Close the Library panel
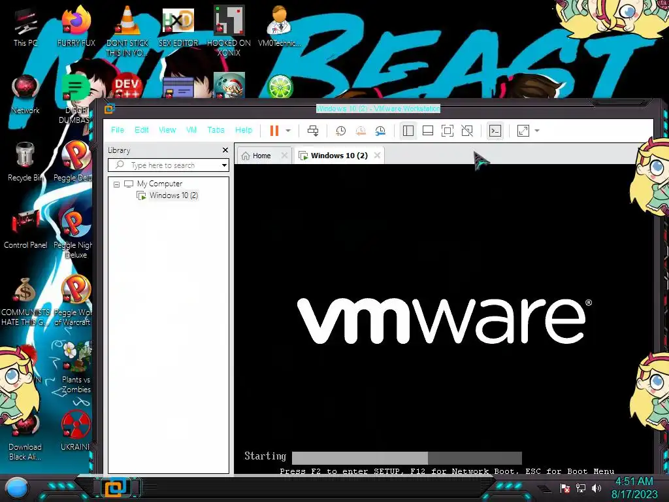 (x=225, y=150)
